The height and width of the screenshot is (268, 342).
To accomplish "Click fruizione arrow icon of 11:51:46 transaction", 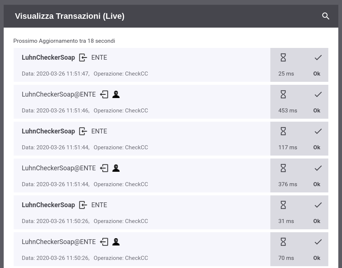I will point(104,94).
